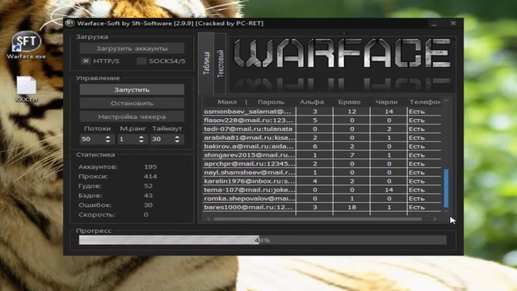Click the Прокси value 414
The width and height of the screenshot is (517, 291).
click(x=150, y=176)
